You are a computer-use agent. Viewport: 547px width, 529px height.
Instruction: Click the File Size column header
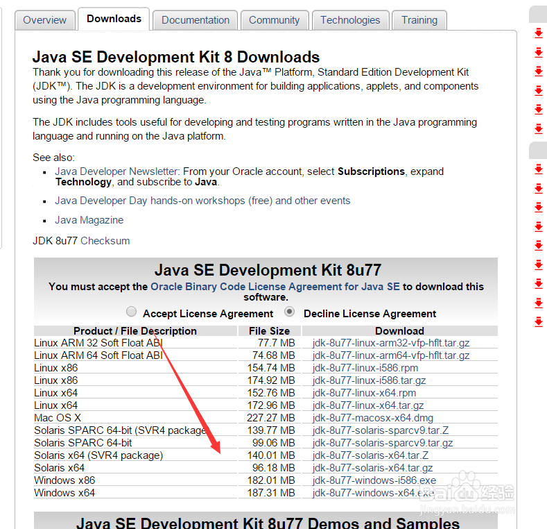tap(269, 331)
